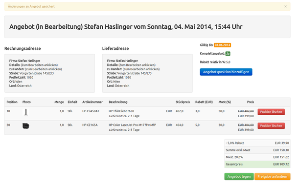The height and width of the screenshot is (187, 298).
Task: Edit Menge '1,0' of HP Color LaserJet row
Action: (62, 125)
